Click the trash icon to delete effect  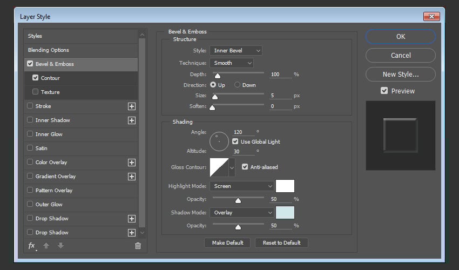pyautogui.click(x=138, y=246)
